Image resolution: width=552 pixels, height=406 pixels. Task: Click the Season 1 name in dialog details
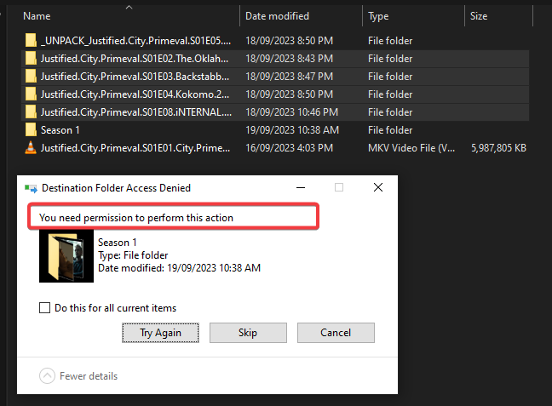pos(118,243)
